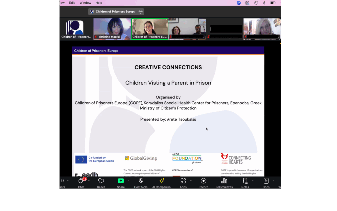Open Host tools shield icon

pos(141,181)
